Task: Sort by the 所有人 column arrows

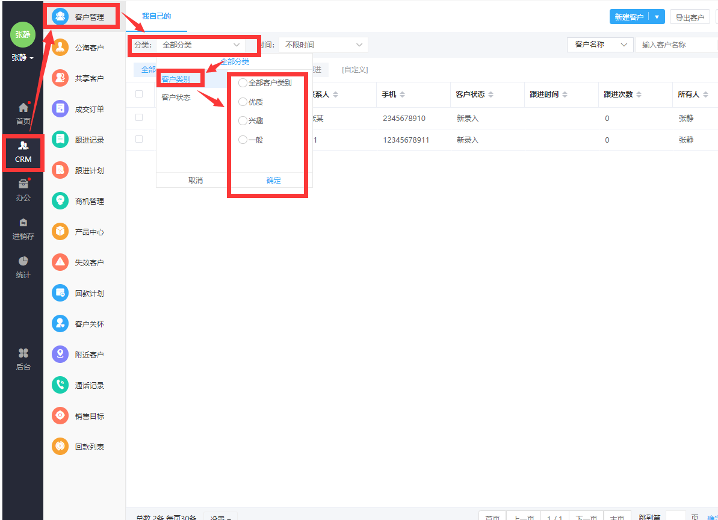Action: pyautogui.click(x=705, y=94)
